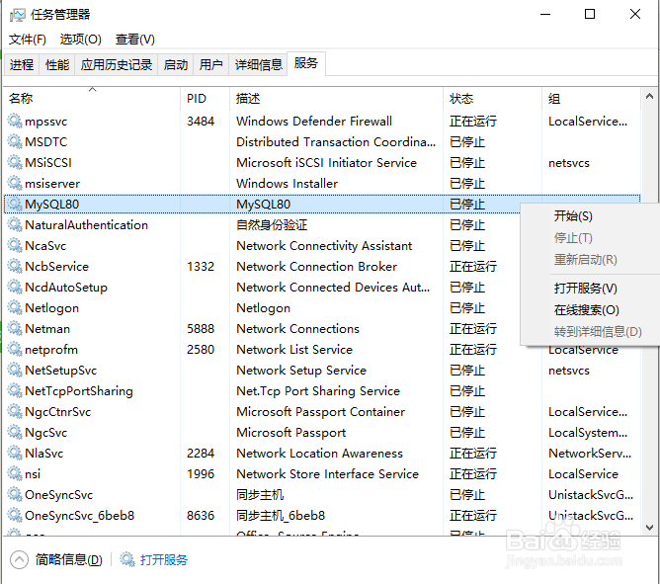Screen dimensions: 660x584
Task: Choose 在线搜索(O) in the context menu
Action: click(586, 310)
